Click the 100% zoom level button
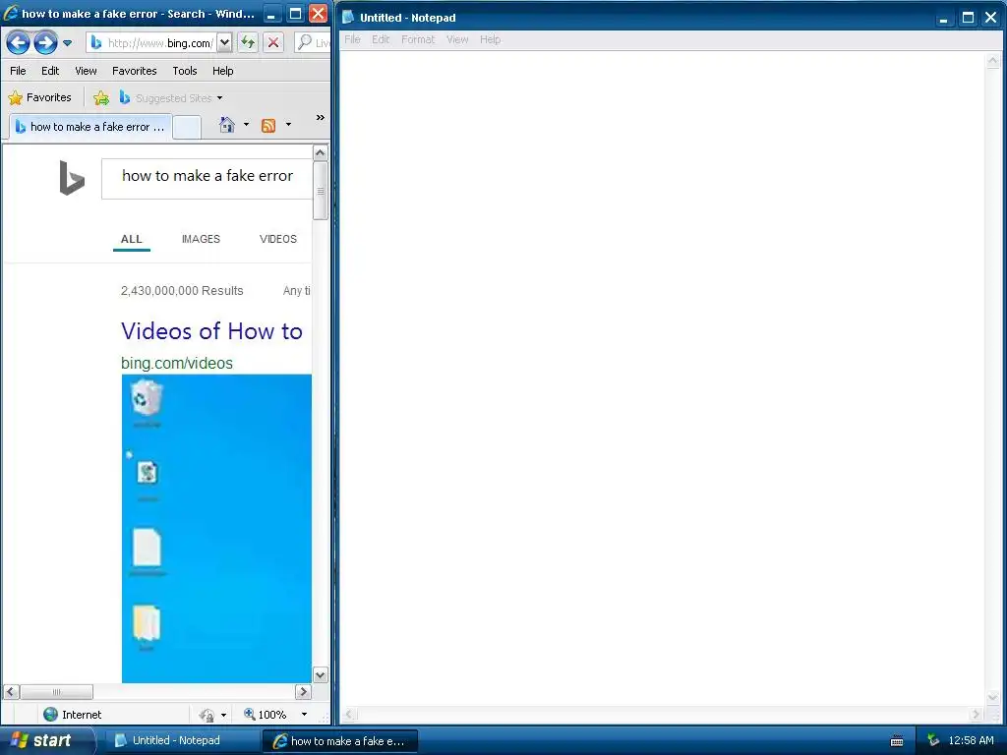1007x755 pixels. pyautogui.click(x=266, y=714)
